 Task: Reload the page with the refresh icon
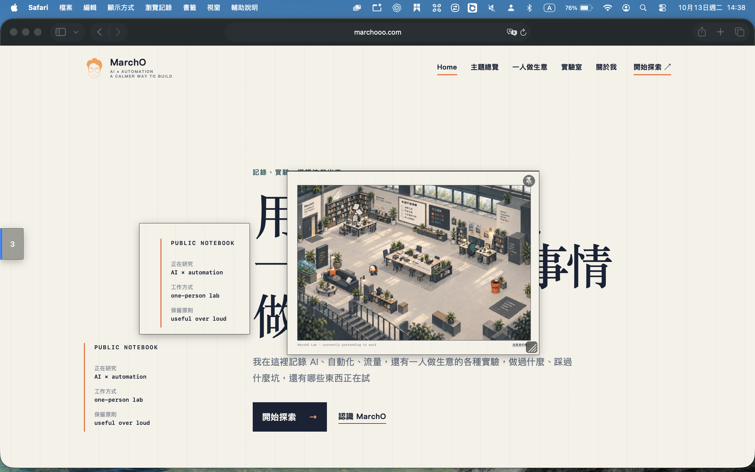tap(524, 32)
